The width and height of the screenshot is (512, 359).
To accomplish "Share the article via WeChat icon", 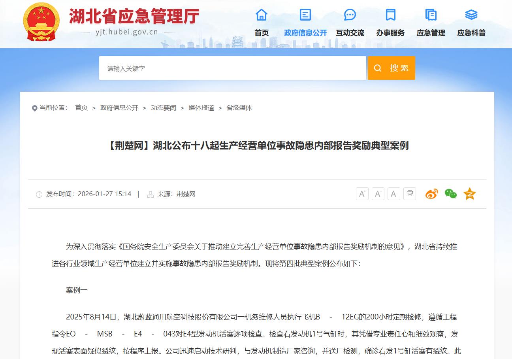I will (x=450, y=194).
